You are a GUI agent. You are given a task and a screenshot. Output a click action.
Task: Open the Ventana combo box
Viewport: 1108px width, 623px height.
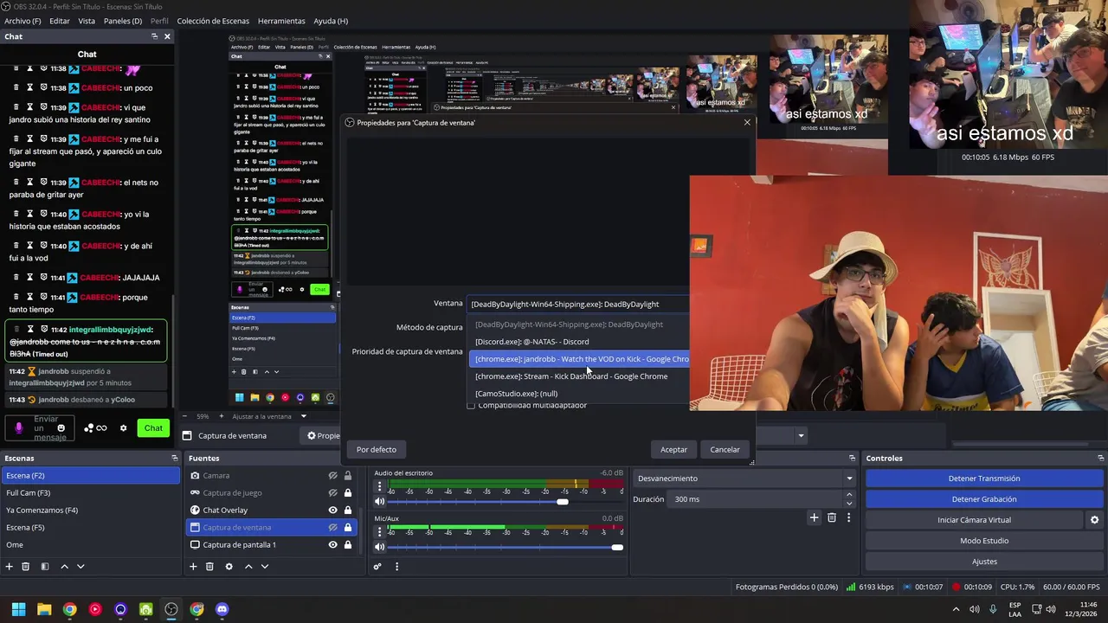[578, 304]
